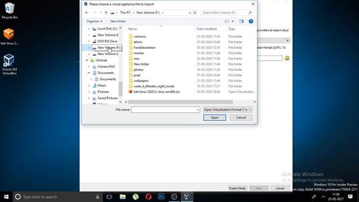Select Pictures in the navigation tree

click(x=103, y=92)
